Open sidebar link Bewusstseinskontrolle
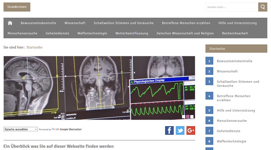This screenshot has width=271, height=150. (x=235, y=61)
